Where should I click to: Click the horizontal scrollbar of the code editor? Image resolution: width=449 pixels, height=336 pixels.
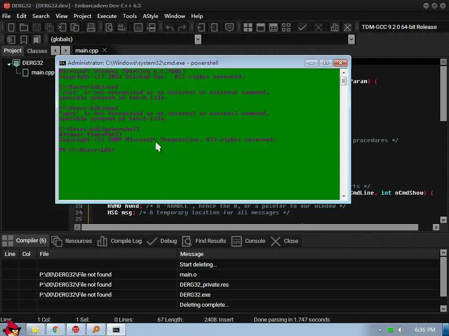tap(249, 227)
